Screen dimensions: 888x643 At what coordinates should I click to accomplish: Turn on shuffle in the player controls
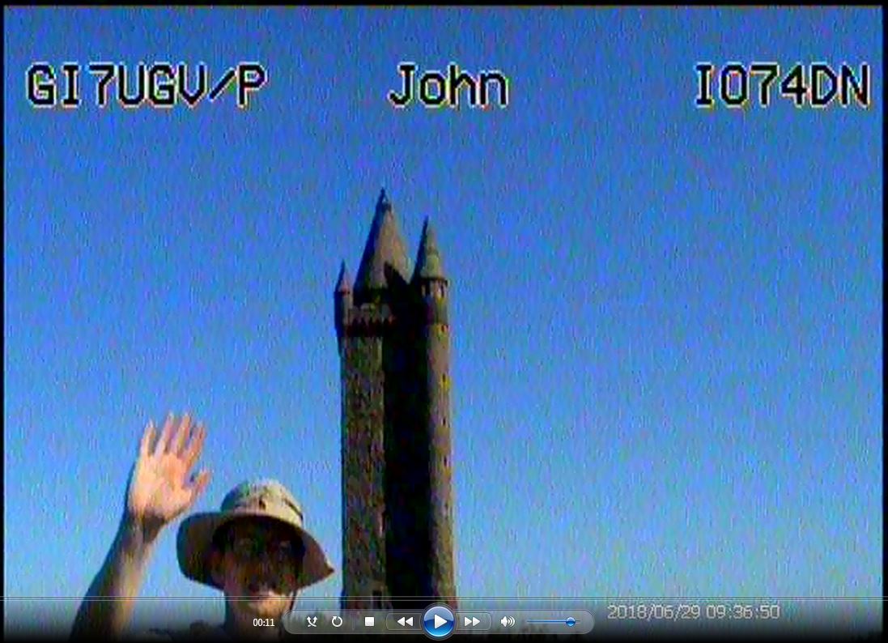click(x=312, y=622)
